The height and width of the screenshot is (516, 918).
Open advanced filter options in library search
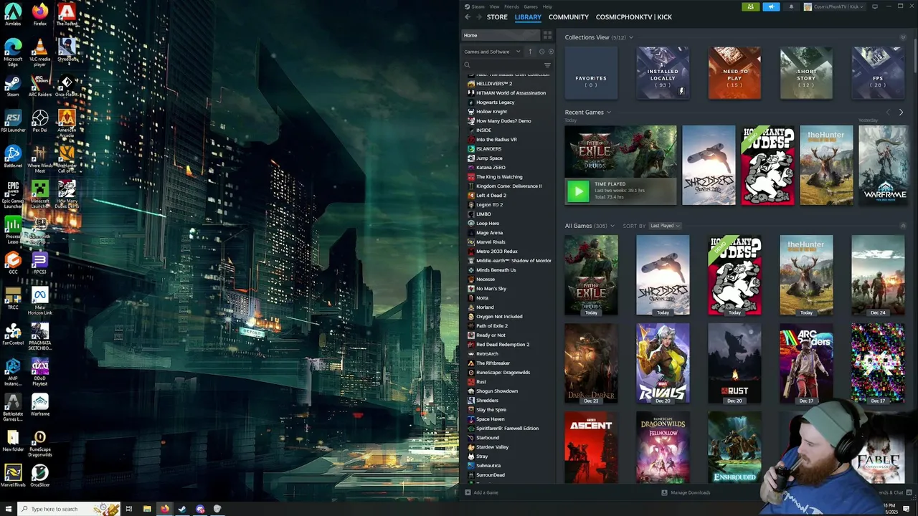[x=547, y=65]
